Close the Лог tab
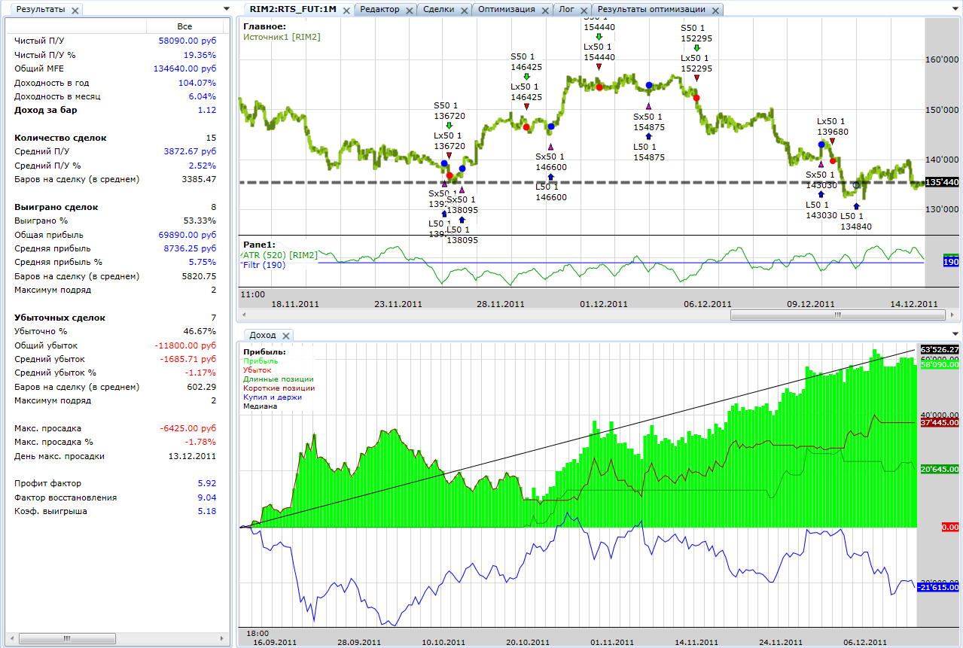This screenshot has height=648, width=963. [584, 10]
